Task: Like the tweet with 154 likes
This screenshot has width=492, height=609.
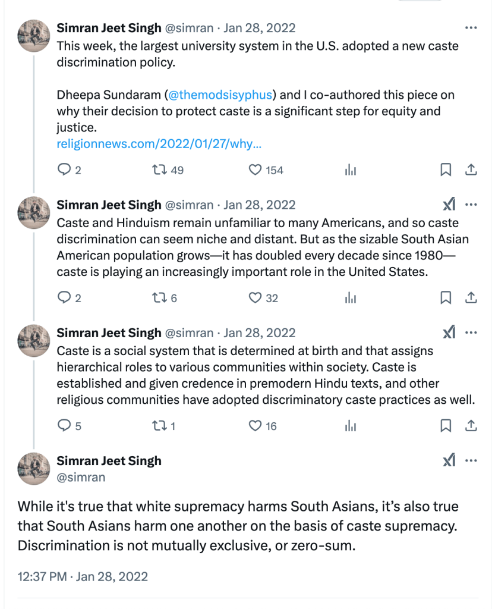Action: pyautogui.click(x=255, y=170)
